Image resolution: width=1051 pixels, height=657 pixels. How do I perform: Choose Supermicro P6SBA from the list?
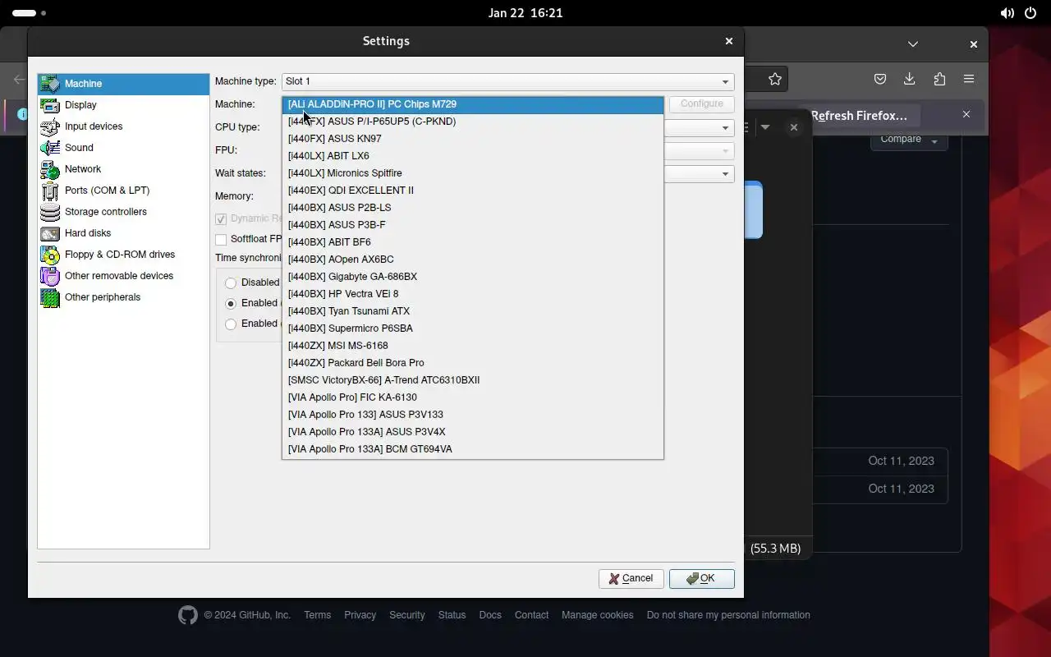click(x=473, y=328)
